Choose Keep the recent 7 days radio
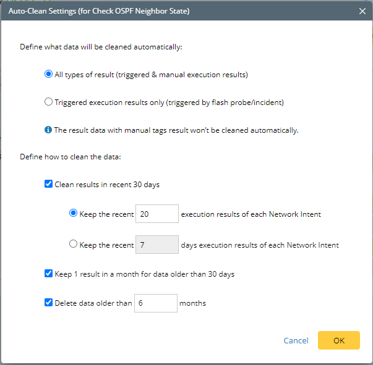373x365 pixels. 74,245
